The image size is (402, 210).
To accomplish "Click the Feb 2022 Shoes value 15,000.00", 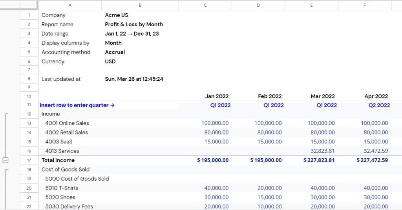I will 258,197.
